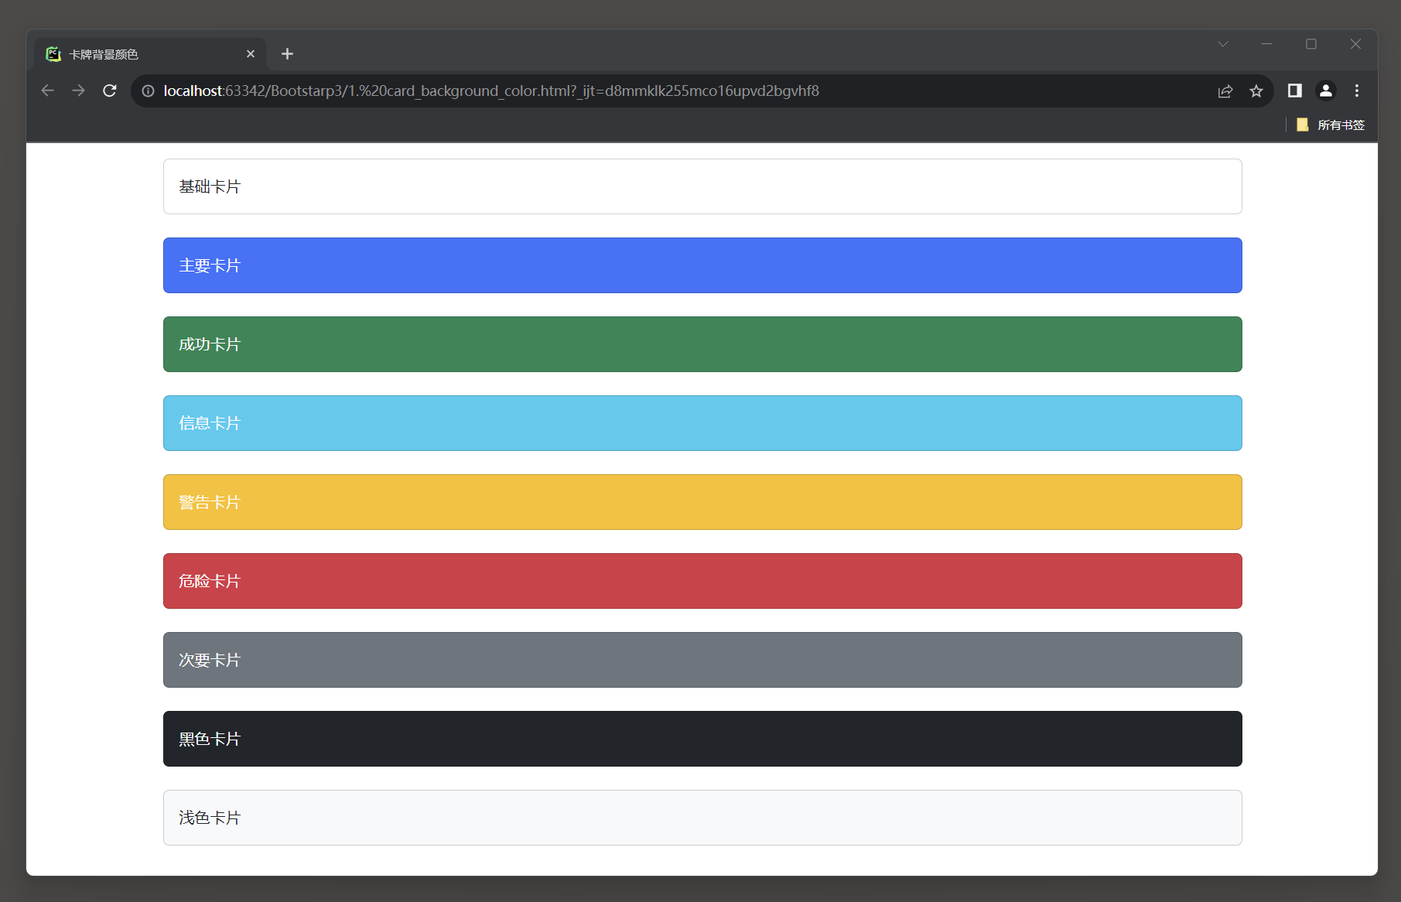Close the 卡牌背景颜色 tab
This screenshot has height=902, width=1401.
tap(251, 54)
